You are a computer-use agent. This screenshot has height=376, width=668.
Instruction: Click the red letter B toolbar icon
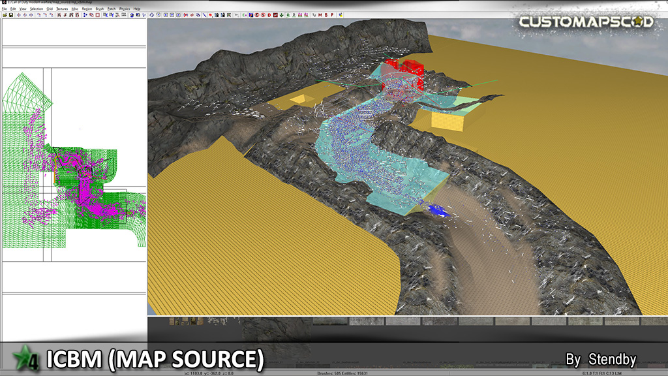coord(326,15)
